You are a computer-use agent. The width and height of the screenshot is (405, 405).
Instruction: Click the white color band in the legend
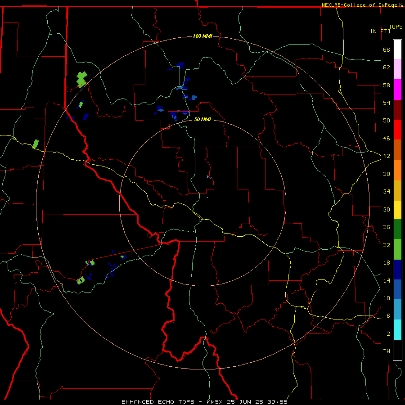point(397,49)
